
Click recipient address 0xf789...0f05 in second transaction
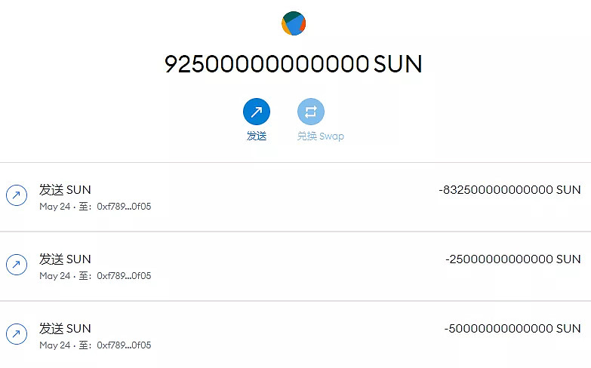tap(124, 276)
